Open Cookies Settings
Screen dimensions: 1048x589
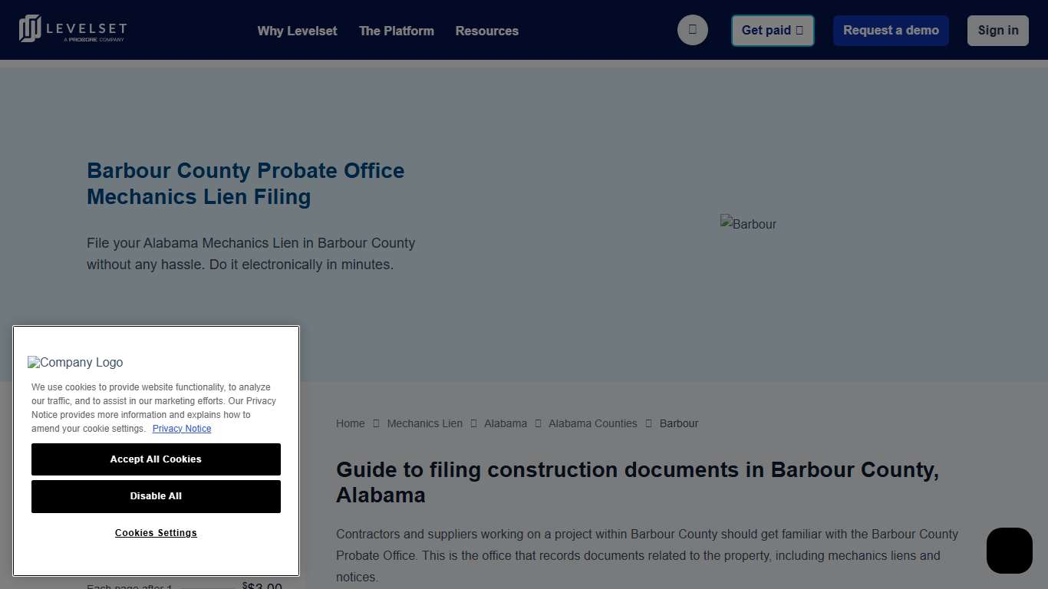156,532
